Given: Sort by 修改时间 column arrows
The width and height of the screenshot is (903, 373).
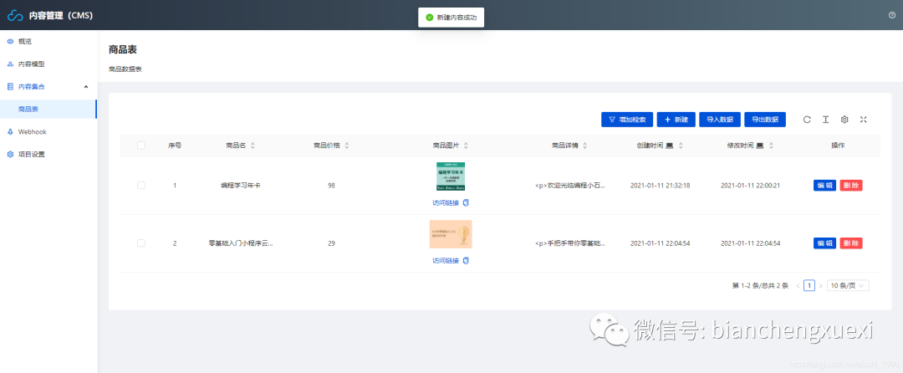Looking at the screenshot, I should click(x=771, y=146).
